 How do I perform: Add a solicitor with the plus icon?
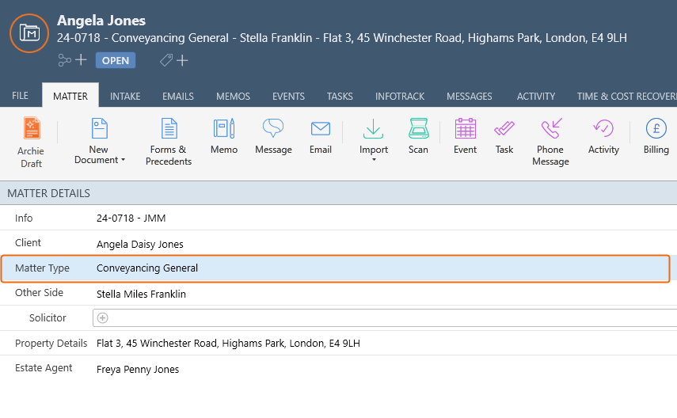click(x=102, y=317)
